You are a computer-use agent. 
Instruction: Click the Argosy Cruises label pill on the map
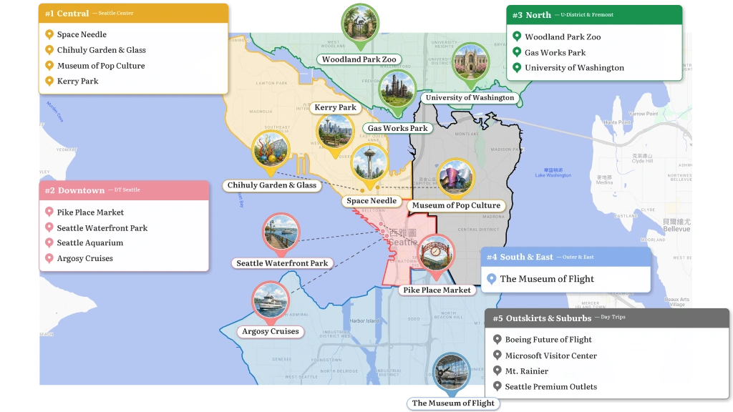[x=271, y=331]
